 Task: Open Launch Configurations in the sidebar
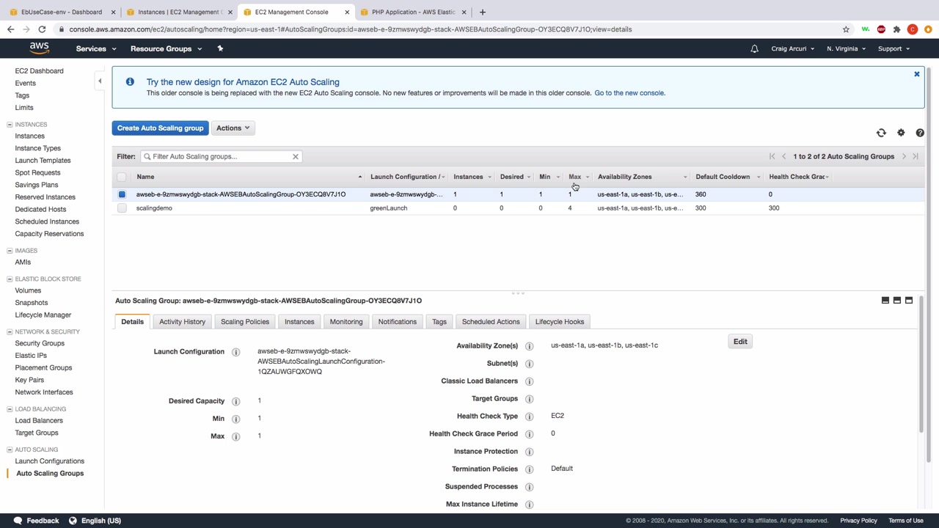[x=50, y=461]
